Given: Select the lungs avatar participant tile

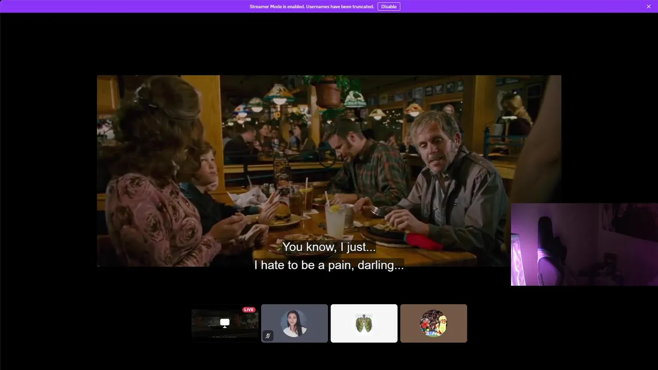Looking at the screenshot, I should pos(364,323).
